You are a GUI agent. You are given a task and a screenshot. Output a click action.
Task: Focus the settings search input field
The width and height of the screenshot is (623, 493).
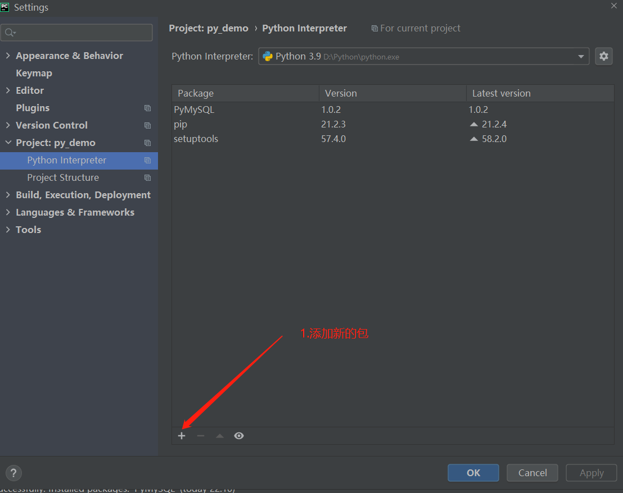76,33
